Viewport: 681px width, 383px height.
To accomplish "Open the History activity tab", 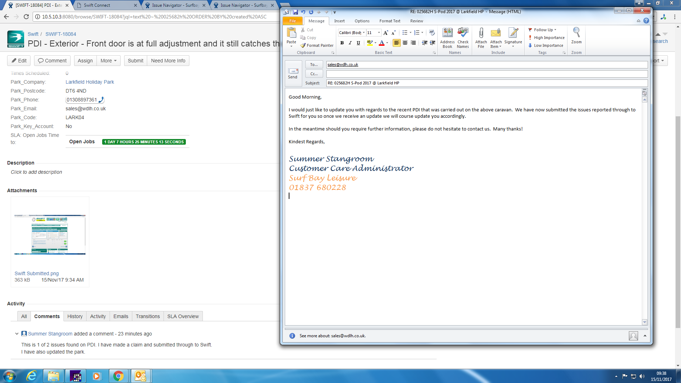I will [x=75, y=316].
